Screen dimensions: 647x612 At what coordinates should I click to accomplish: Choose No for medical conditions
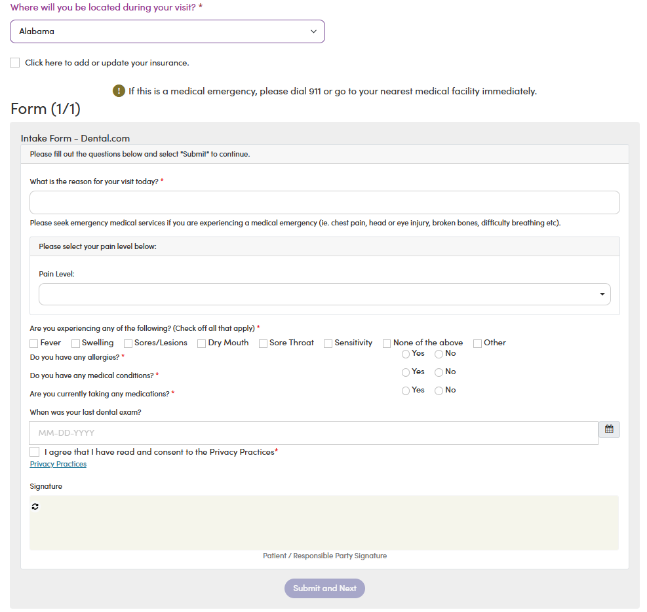[x=439, y=372]
